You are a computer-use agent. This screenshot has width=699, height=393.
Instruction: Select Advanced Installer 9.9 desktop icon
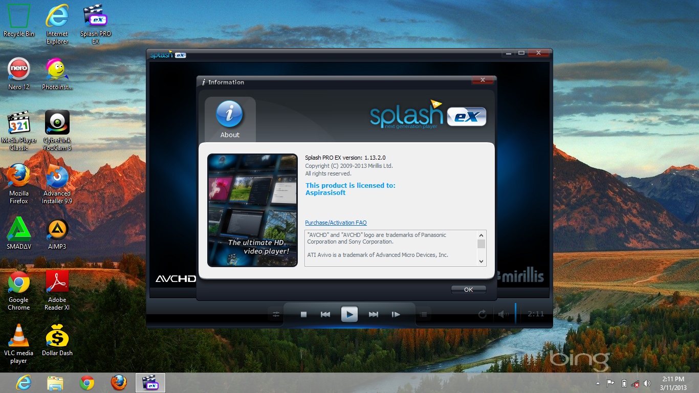57,184
